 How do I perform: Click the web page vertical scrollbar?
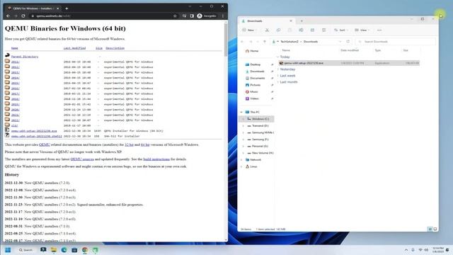coord(226,40)
